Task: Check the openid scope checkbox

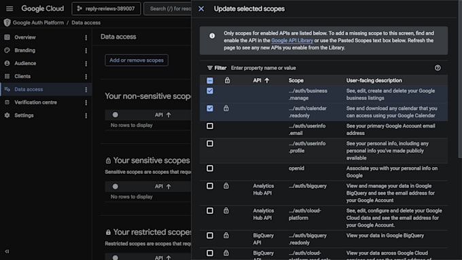Action: pyautogui.click(x=210, y=168)
